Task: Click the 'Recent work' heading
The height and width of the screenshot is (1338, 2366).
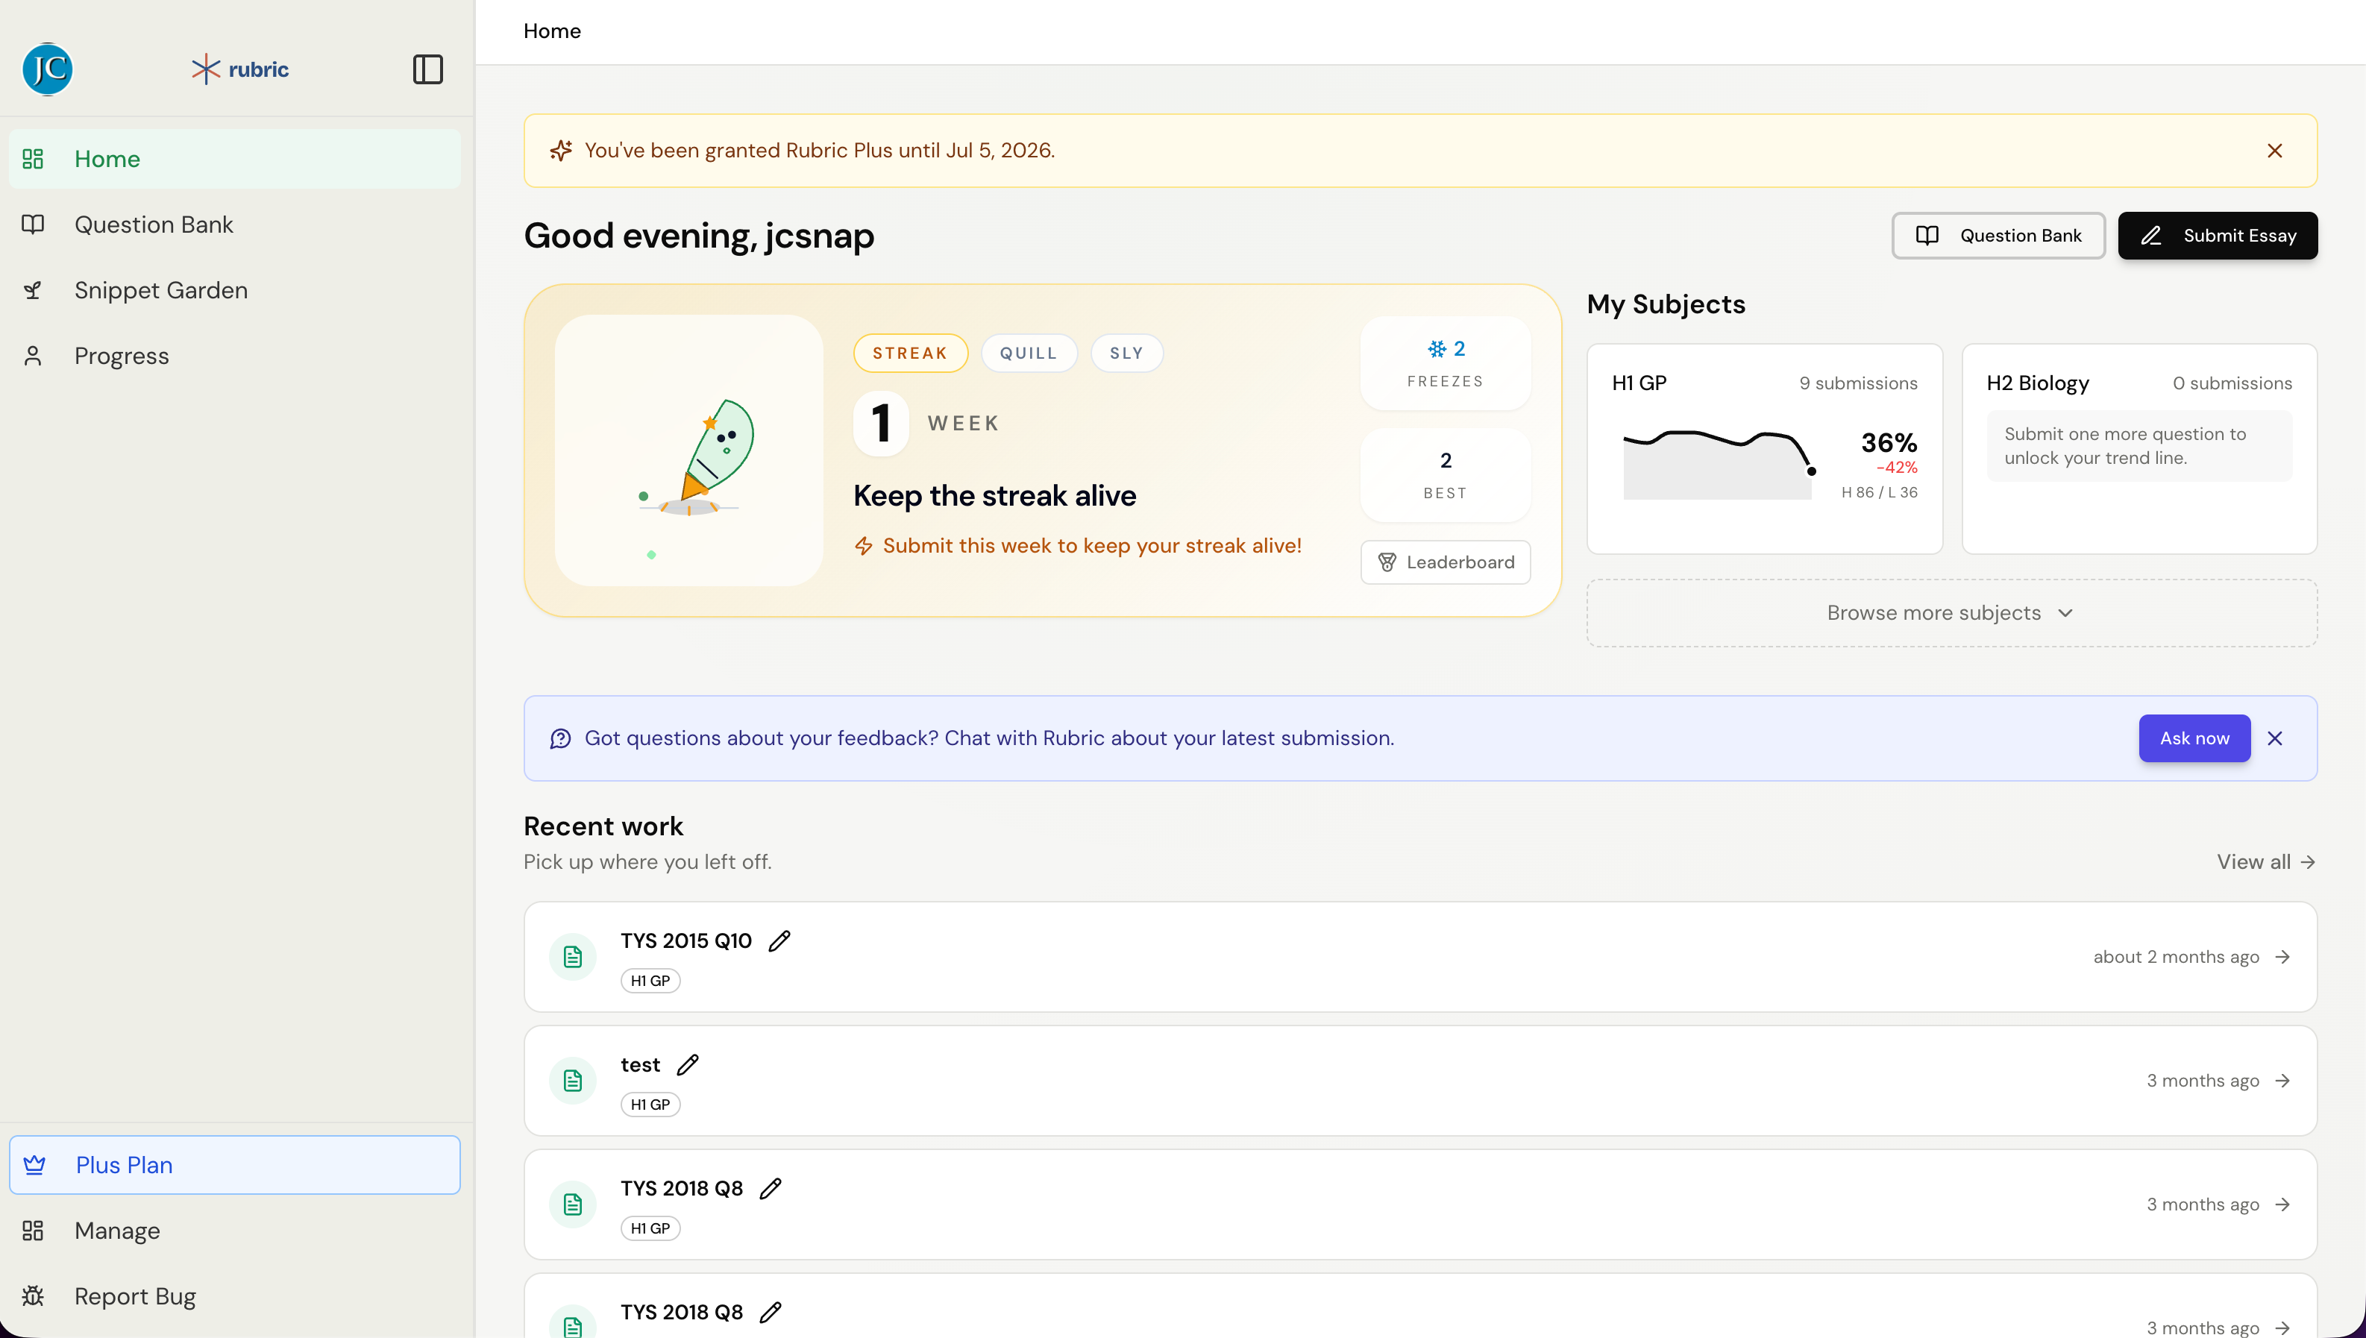Action: coord(603,826)
